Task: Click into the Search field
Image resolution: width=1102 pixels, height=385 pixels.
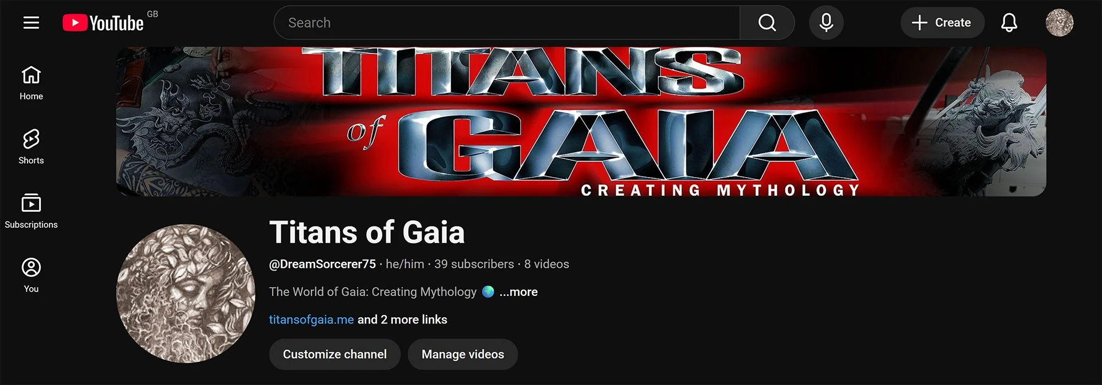Action: (x=507, y=23)
